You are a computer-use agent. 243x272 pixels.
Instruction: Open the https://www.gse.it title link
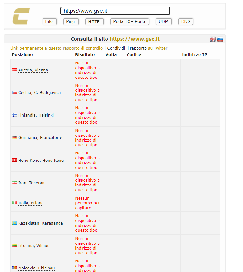[134, 39]
